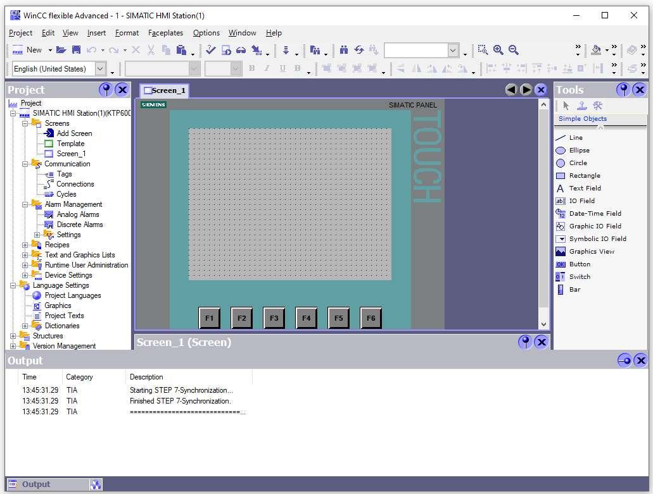Screen dimensions: 653x494
Task: Toggle auto-hide pin on Output panel
Action: click(x=624, y=360)
